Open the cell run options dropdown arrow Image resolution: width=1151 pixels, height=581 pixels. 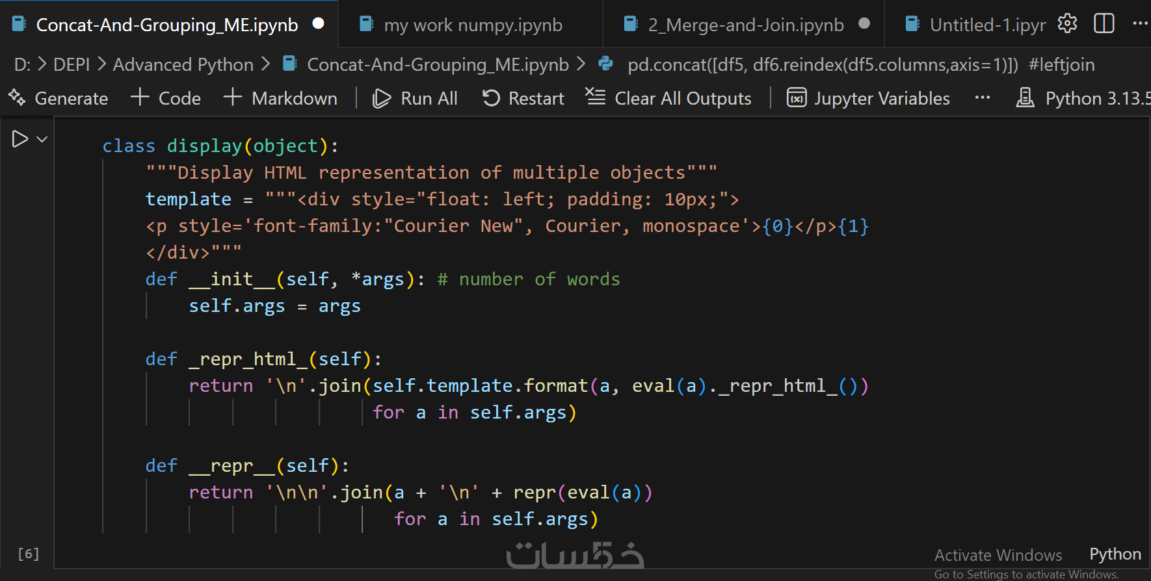pyautogui.click(x=42, y=139)
